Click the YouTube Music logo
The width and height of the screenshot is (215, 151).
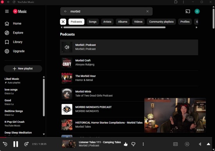[20, 11]
